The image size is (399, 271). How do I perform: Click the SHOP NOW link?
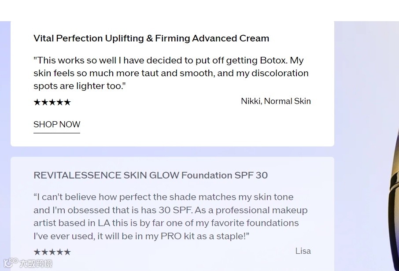pyautogui.click(x=57, y=125)
